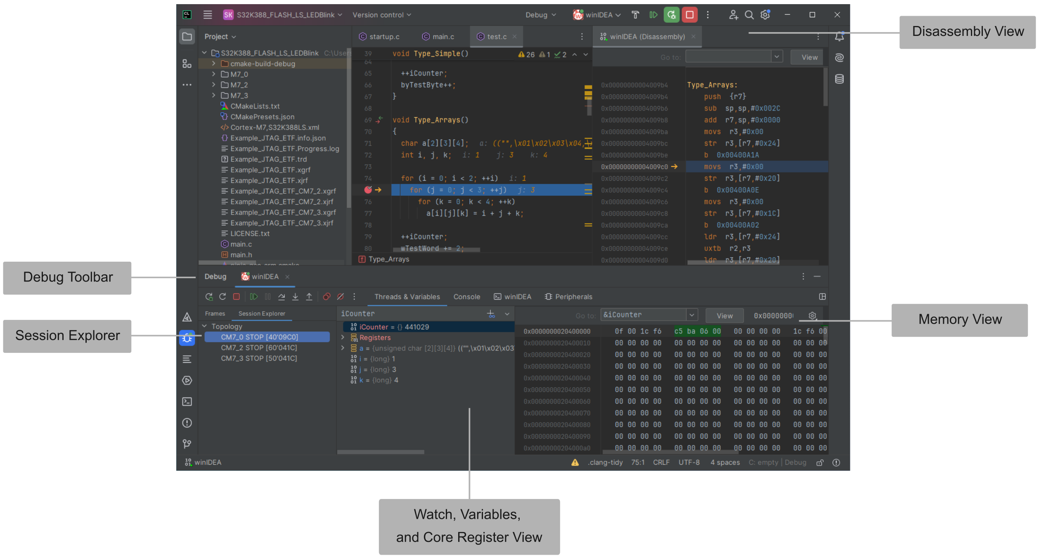1039x558 pixels.
Task: Open the Database tool window icon
Action: [x=839, y=79]
